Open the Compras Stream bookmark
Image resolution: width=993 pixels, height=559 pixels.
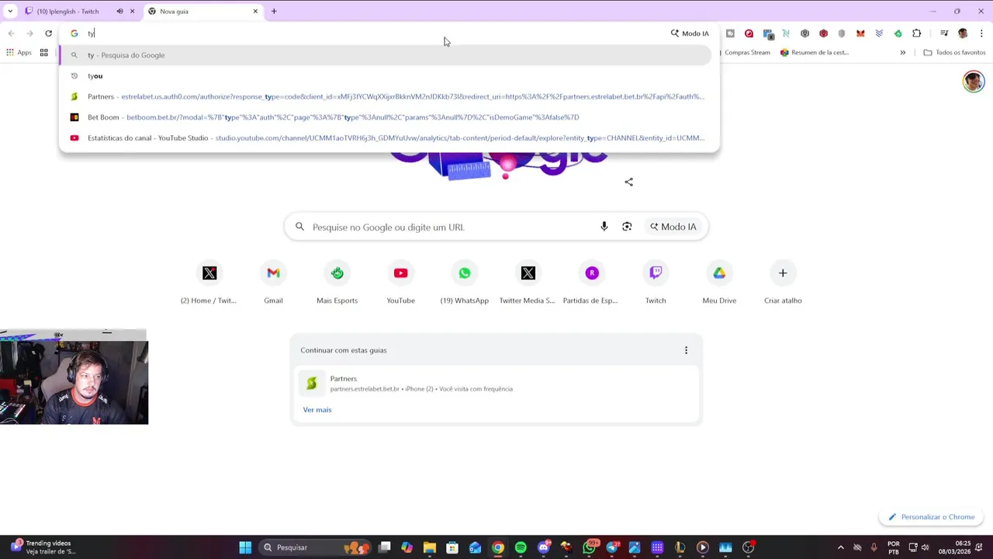tap(746, 53)
